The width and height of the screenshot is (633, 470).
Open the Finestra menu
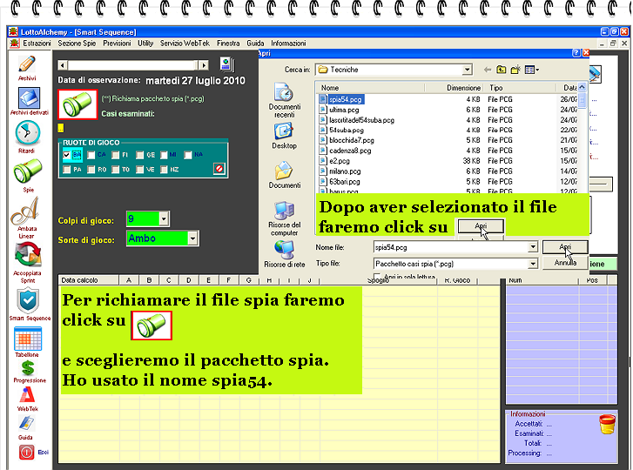pos(228,44)
